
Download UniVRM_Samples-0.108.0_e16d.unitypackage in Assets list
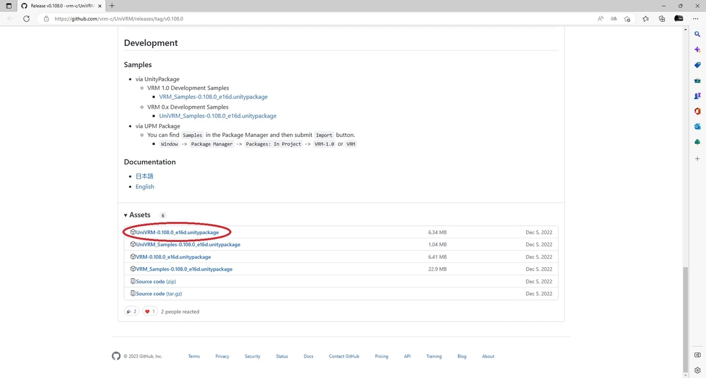pos(188,245)
